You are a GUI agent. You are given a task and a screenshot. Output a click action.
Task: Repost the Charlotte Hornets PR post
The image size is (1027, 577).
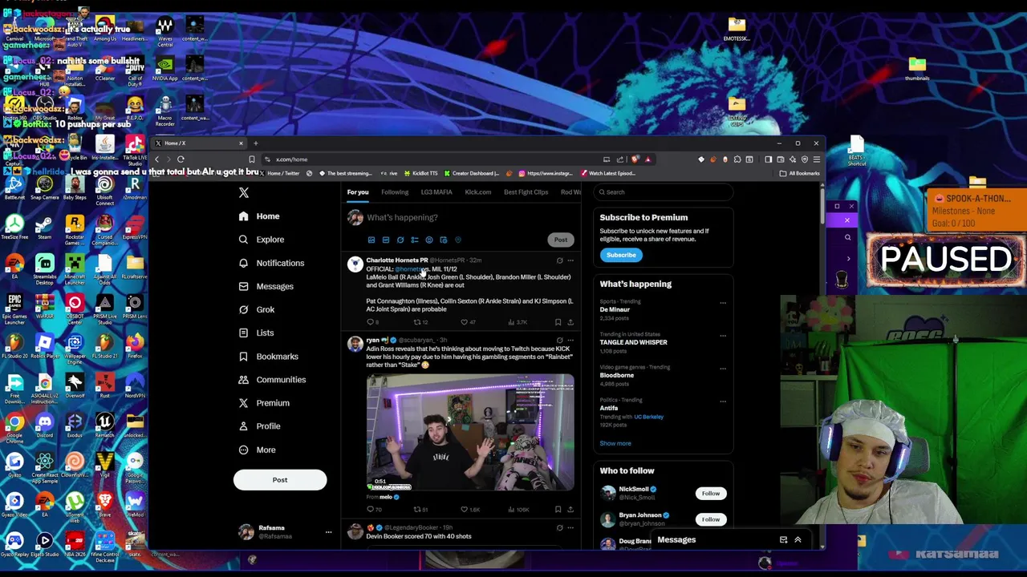[x=416, y=322]
